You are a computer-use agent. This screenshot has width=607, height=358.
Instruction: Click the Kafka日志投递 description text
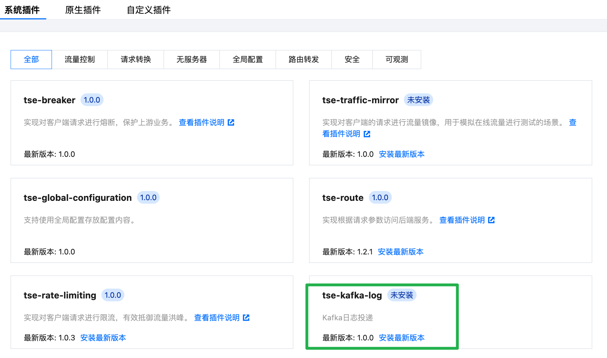[348, 318]
